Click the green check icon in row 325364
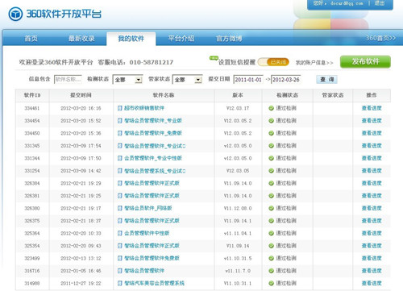Viewport: 403px width, 291px height. [x=272, y=233]
